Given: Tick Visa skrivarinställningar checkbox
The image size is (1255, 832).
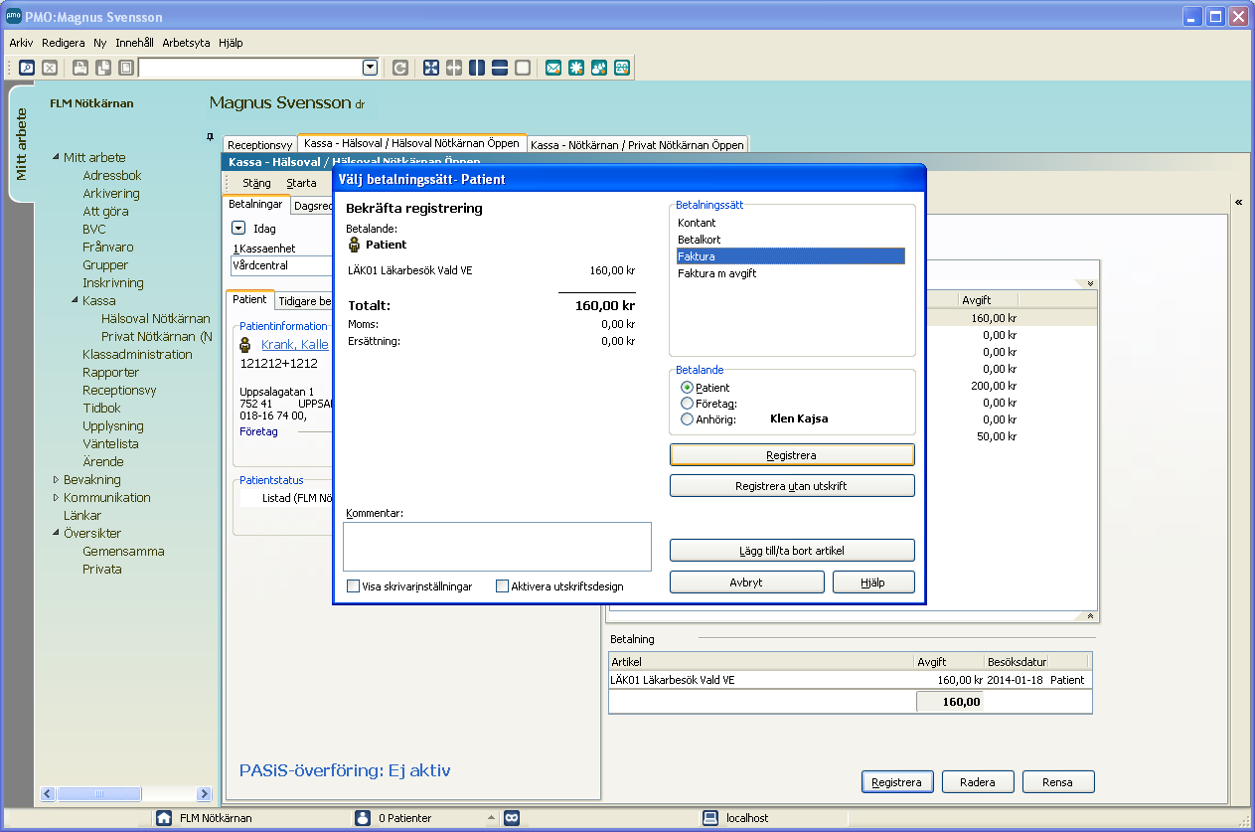Looking at the screenshot, I should coord(353,586).
